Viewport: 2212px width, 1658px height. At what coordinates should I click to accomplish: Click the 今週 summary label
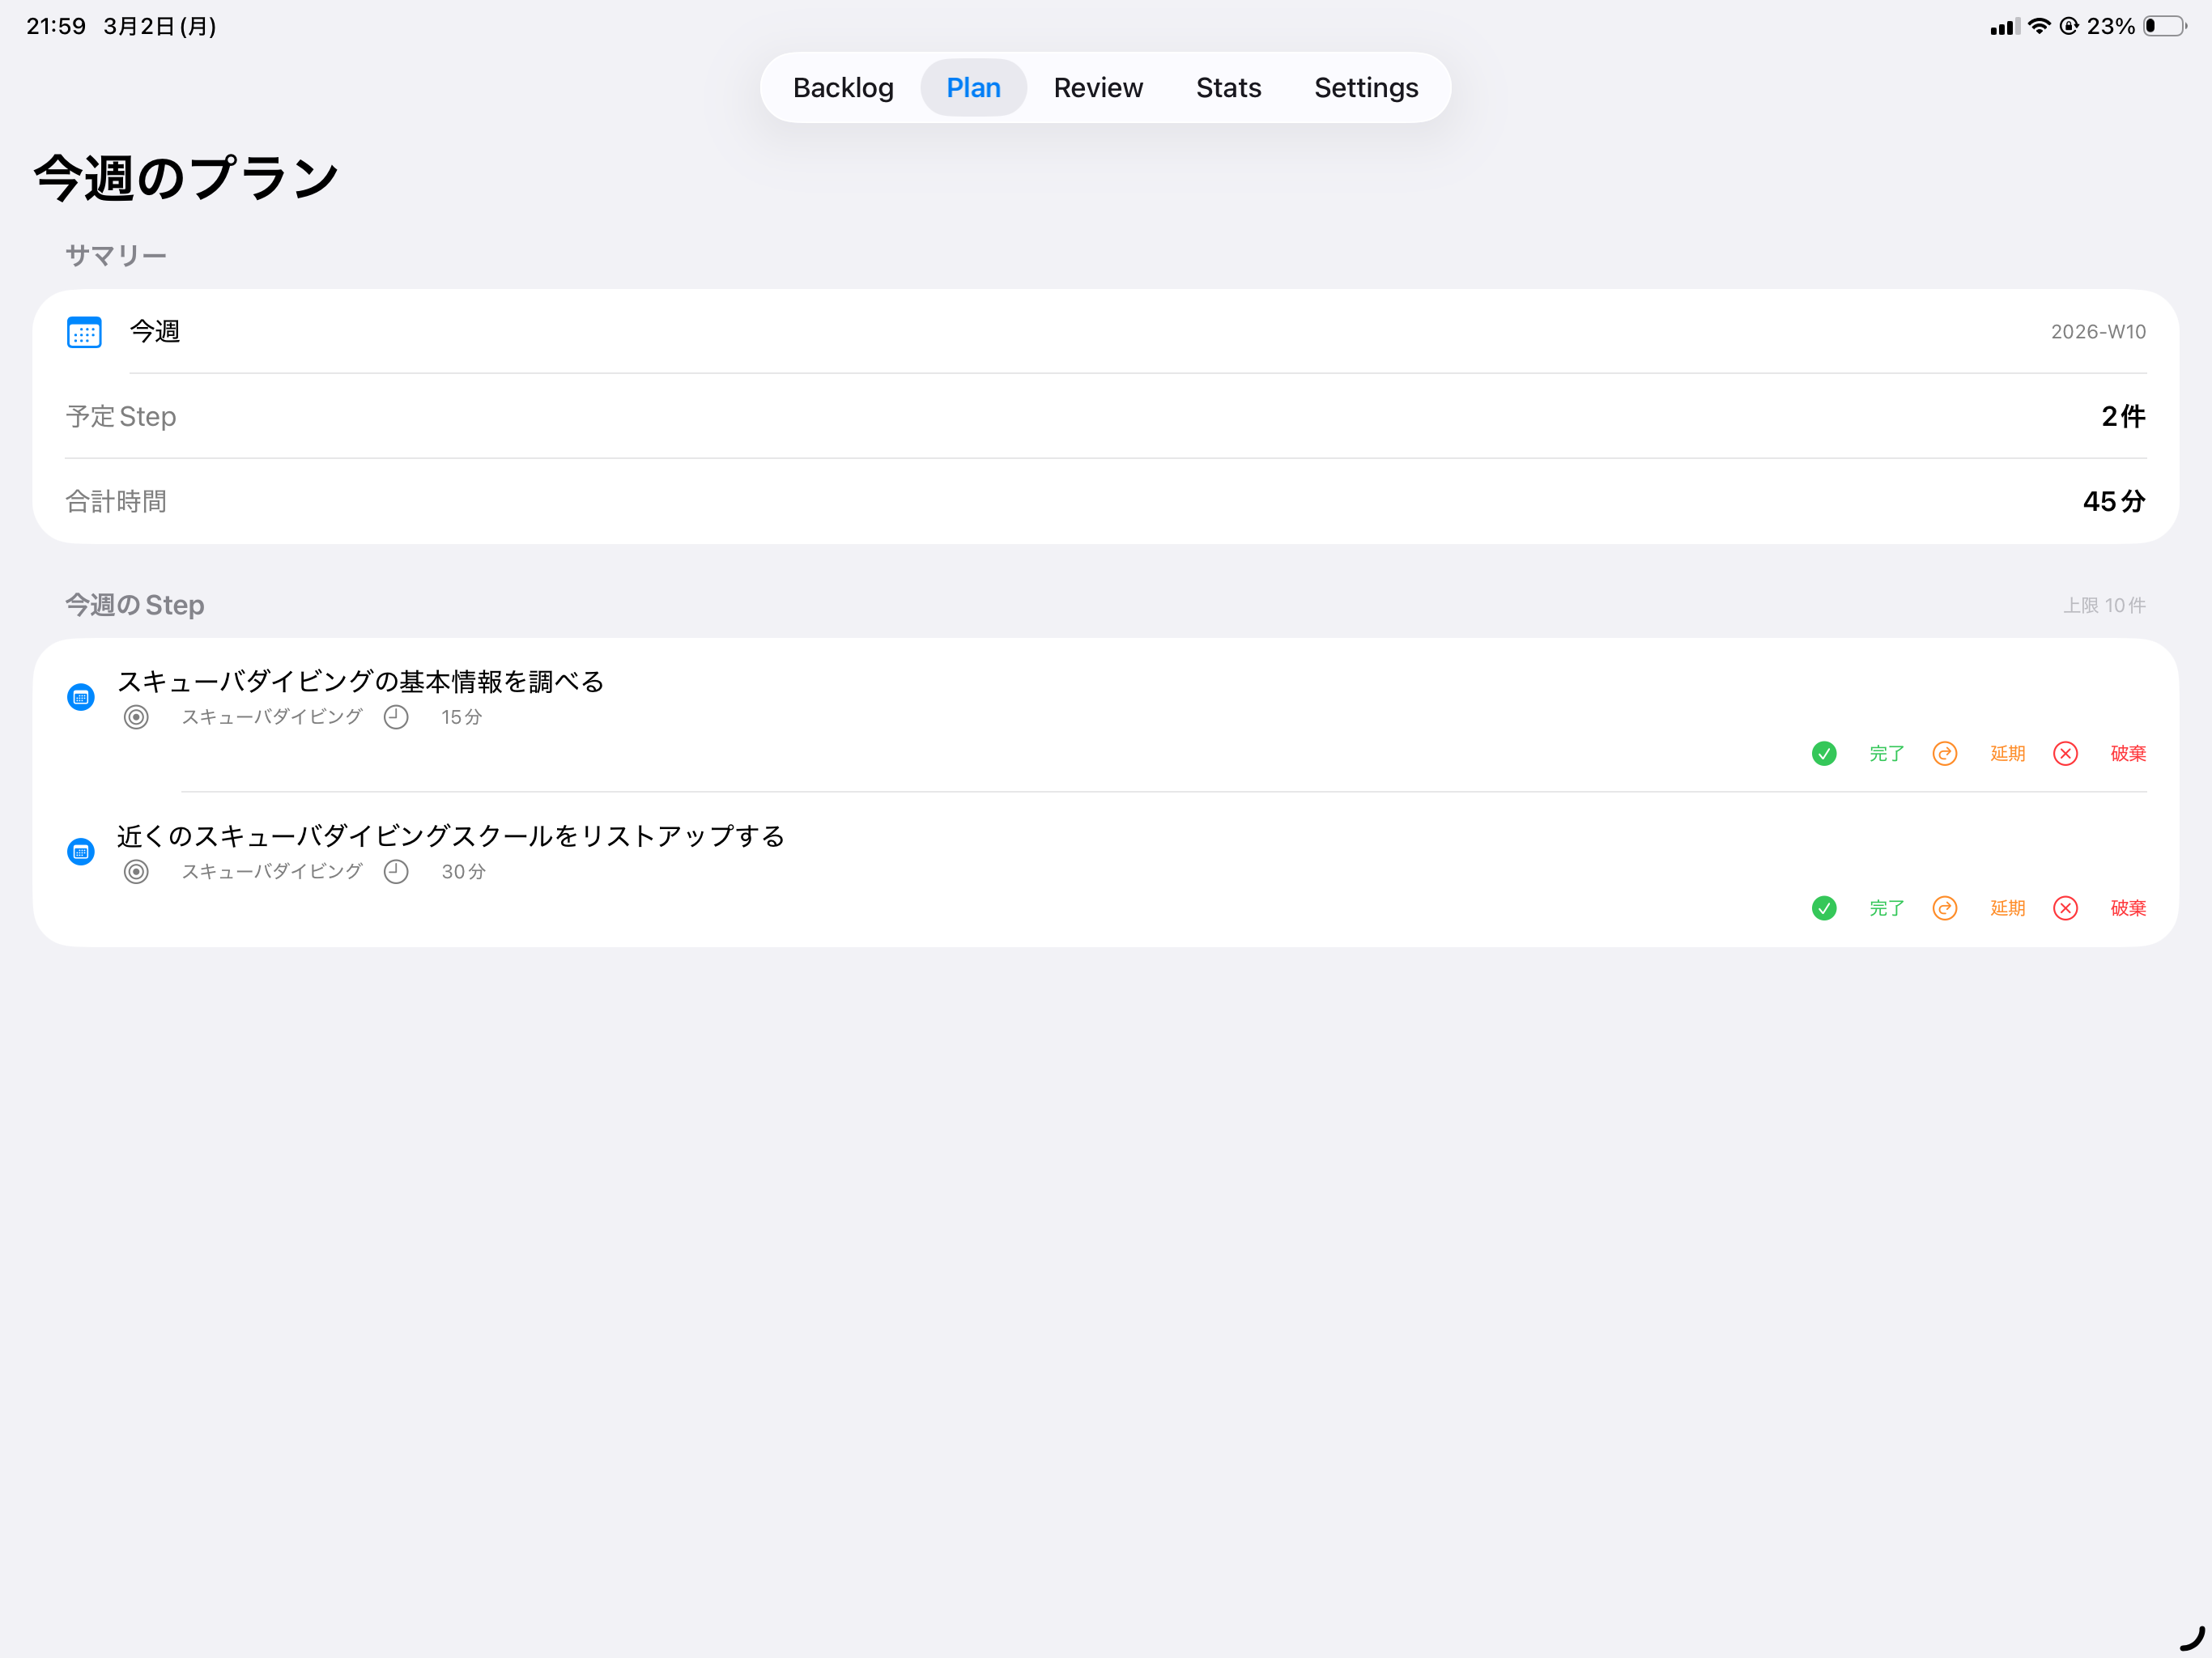(155, 332)
